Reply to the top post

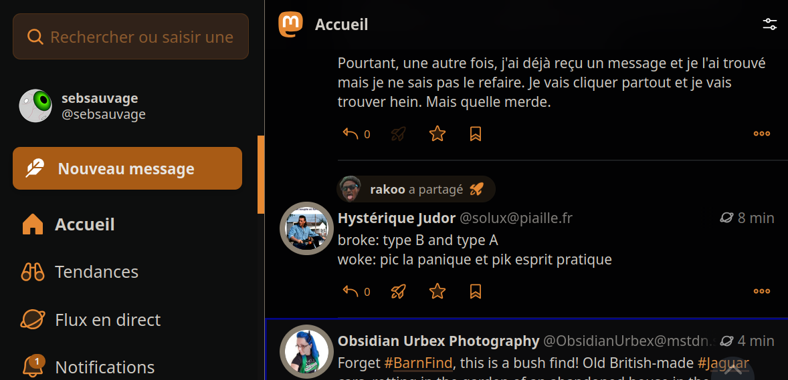click(x=351, y=134)
